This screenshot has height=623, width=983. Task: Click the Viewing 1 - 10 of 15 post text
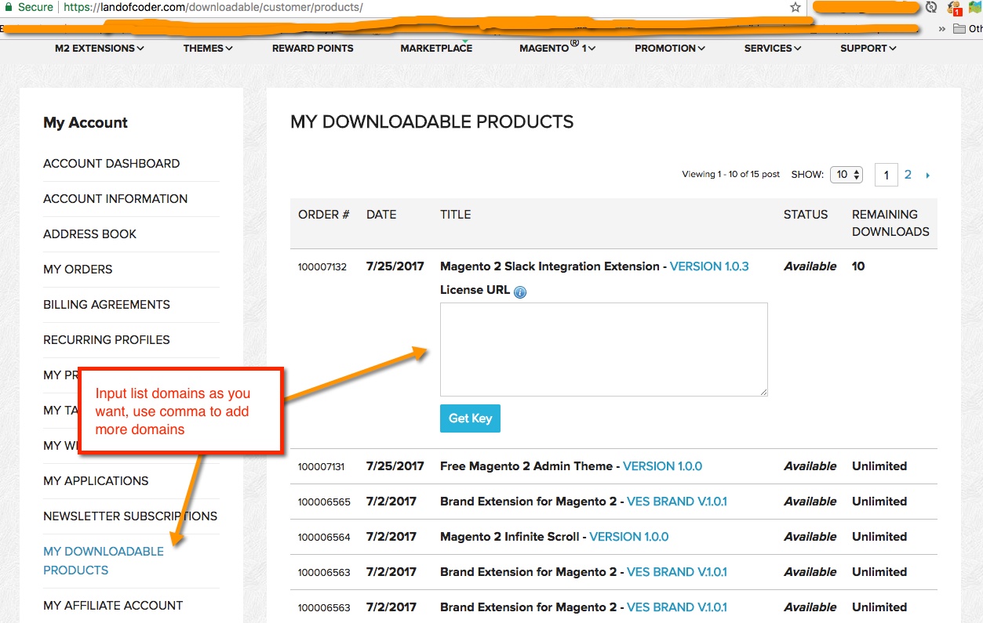coord(731,174)
